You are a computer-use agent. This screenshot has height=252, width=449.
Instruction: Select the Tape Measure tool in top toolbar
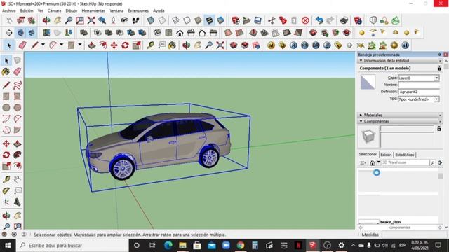click(150, 45)
